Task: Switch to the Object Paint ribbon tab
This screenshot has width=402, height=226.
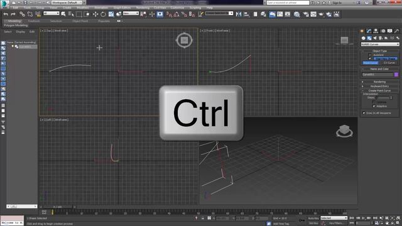Action: click(80, 21)
